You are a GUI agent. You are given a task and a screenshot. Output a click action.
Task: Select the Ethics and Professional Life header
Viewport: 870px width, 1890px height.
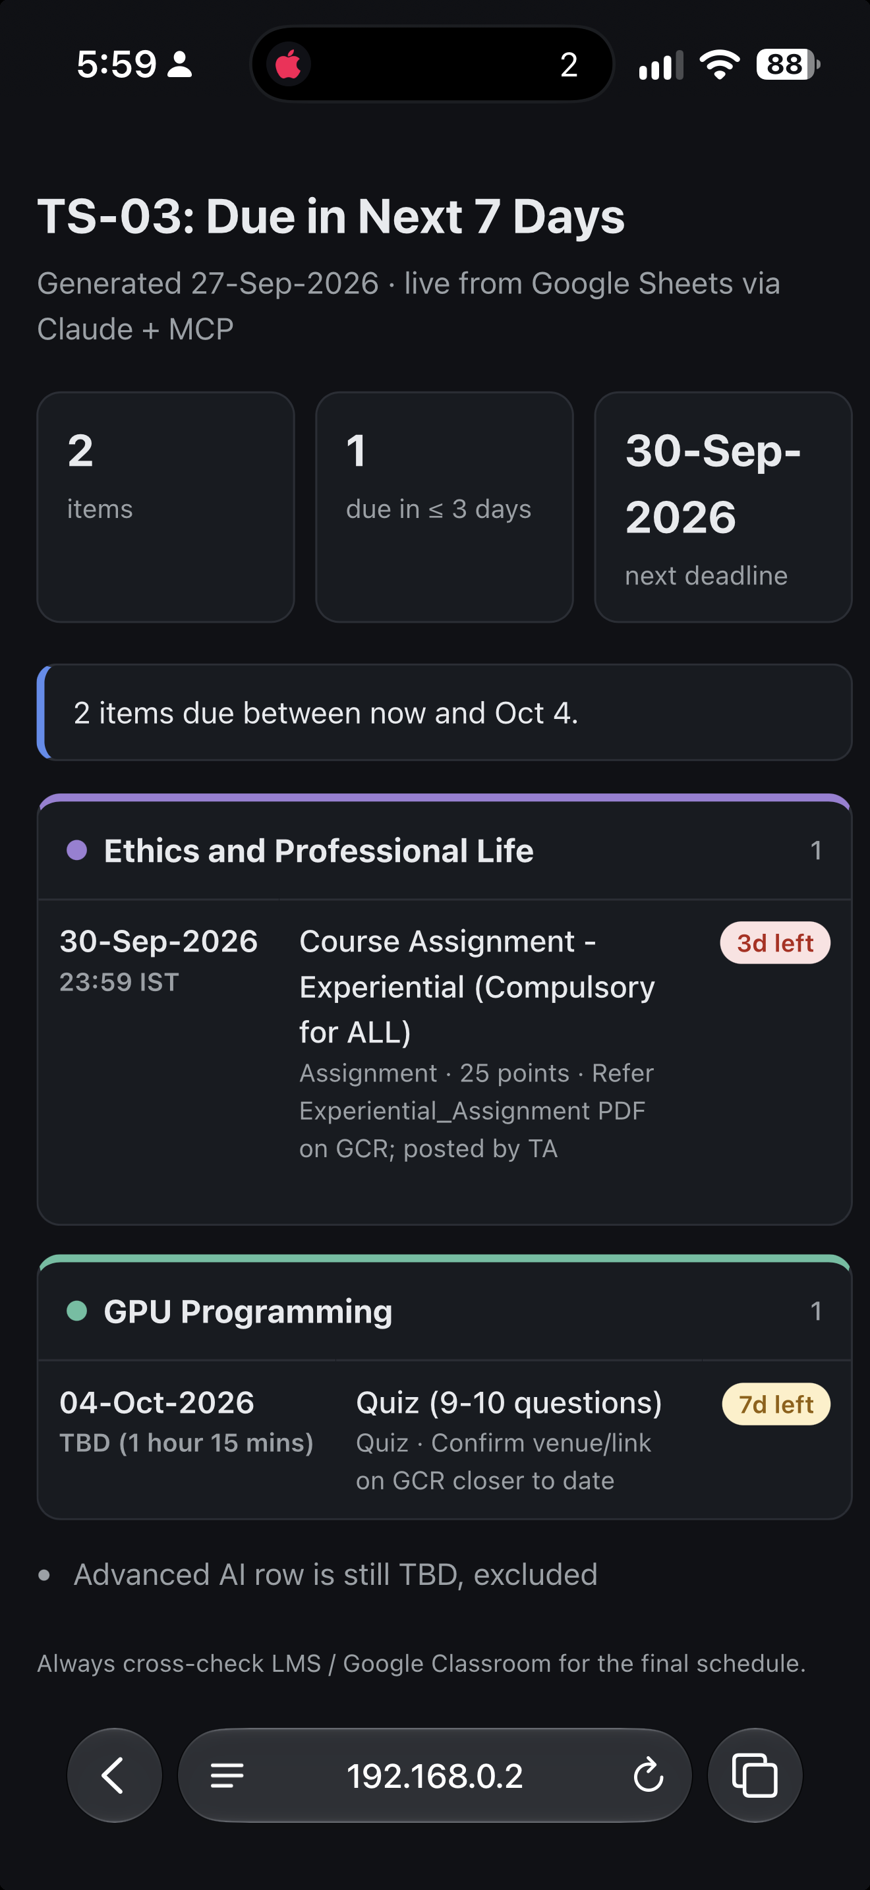444,851
